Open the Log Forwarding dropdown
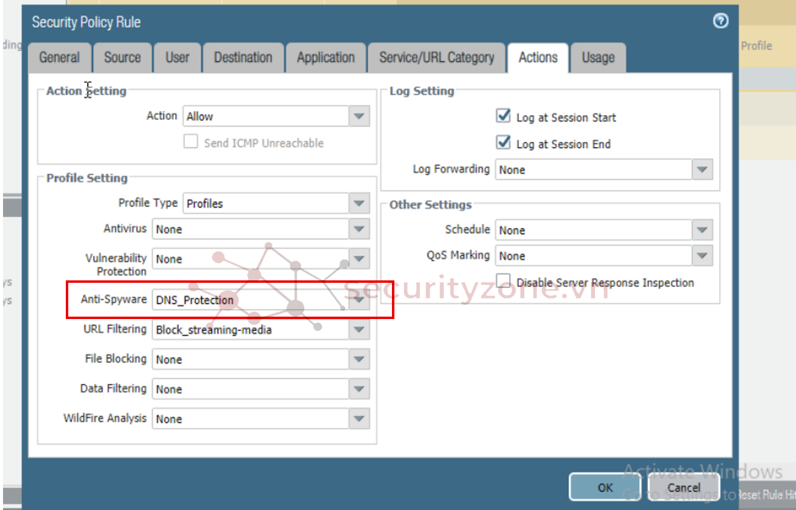Viewport: 796px width, 510px height. pyautogui.click(x=702, y=170)
